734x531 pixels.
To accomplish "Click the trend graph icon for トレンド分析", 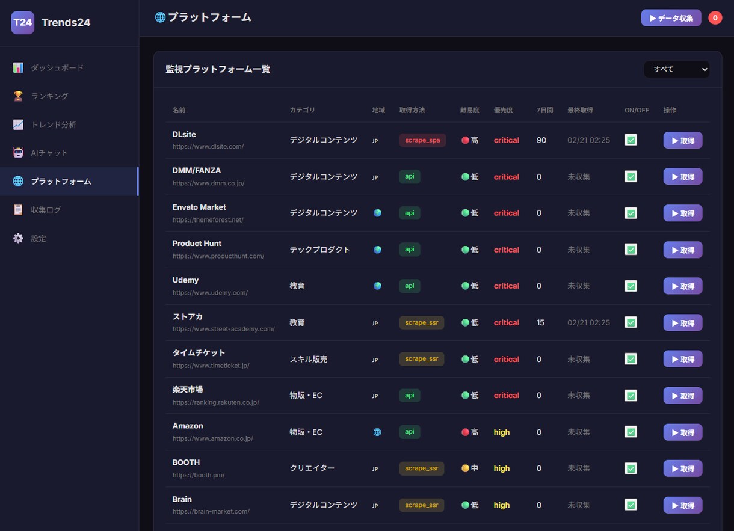I will point(18,124).
